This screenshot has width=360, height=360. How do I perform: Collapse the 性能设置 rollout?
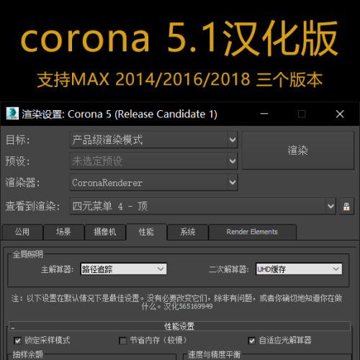point(179,326)
